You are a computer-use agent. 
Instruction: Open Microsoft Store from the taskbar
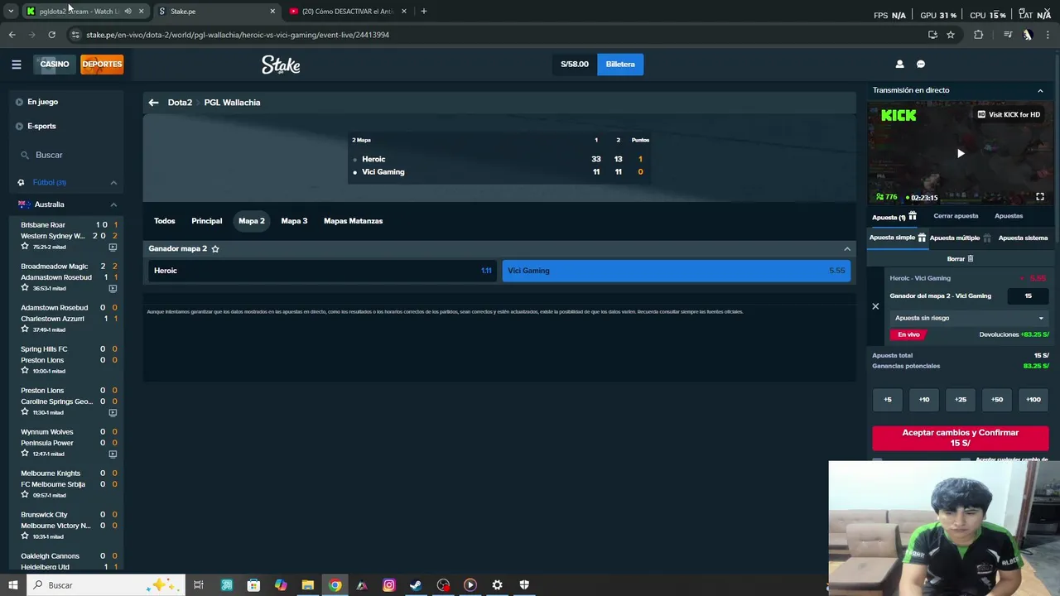coord(253,585)
